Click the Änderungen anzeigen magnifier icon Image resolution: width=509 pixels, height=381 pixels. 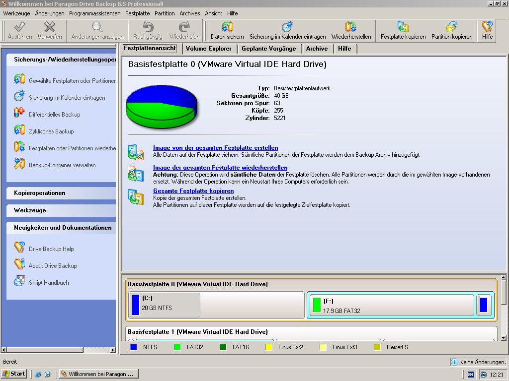pyautogui.click(x=97, y=27)
